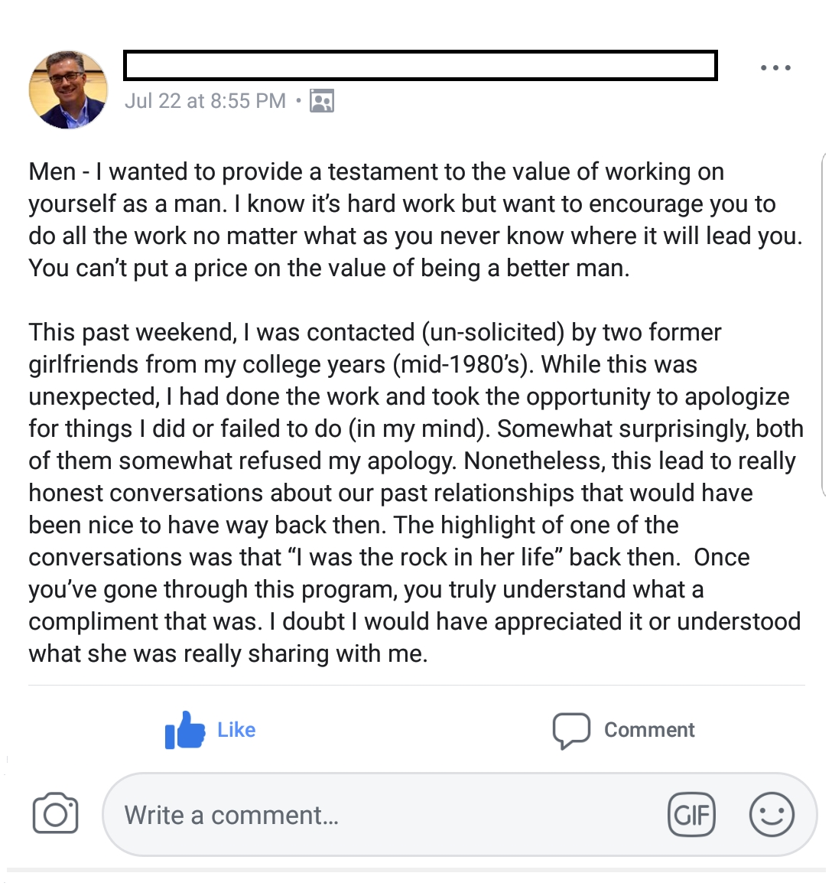The height and width of the screenshot is (886, 832).
Task: Open the emoji smiley picker
Action: [x=772, y=814]
